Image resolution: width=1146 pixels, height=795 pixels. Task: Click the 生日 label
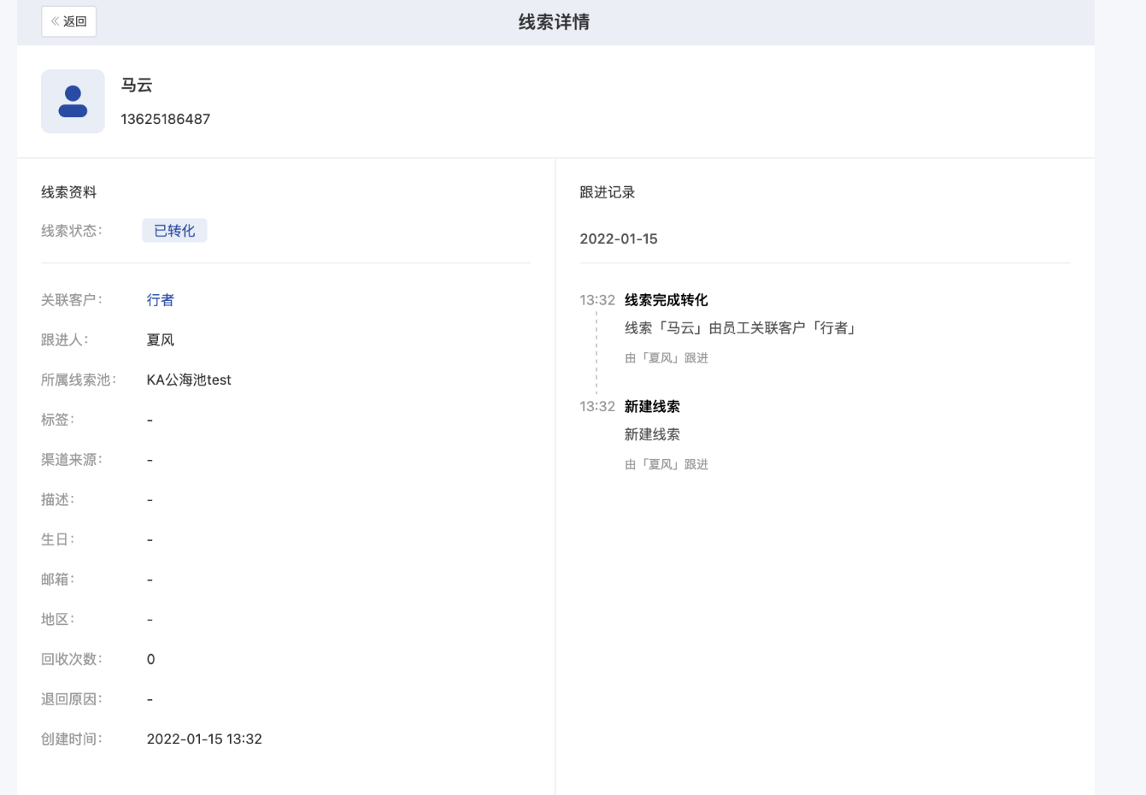[x=58, y=539]
